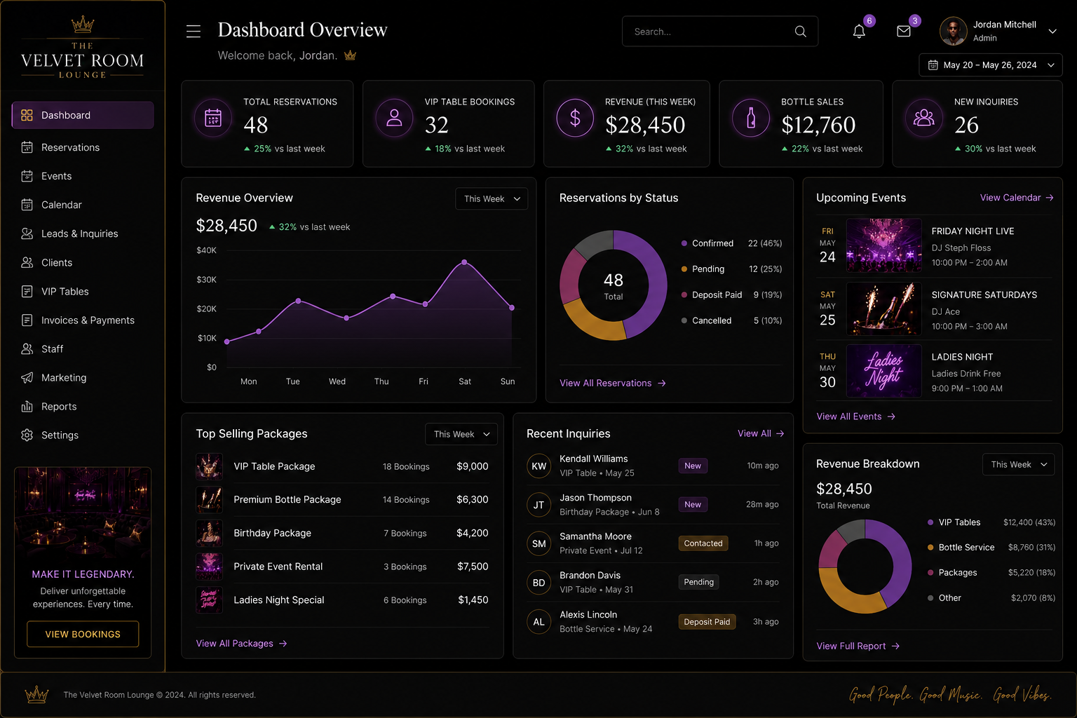Click the Staff person icon
Screen dimensions: 1077x718
pos(27,348)
